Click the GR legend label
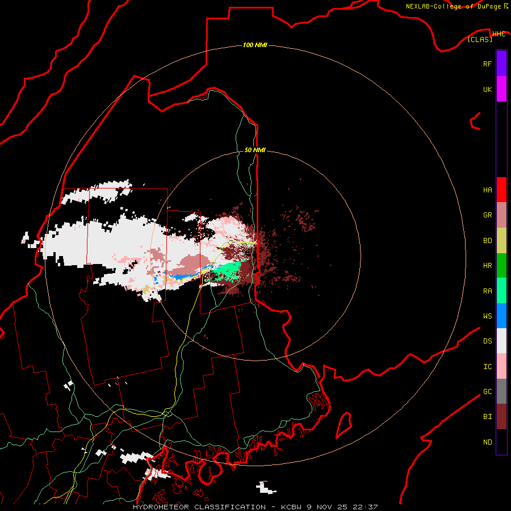 point(487,215)
